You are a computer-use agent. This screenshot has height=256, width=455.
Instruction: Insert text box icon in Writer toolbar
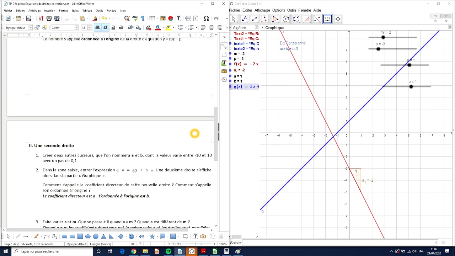pyautogui.click(x=178, y=18)
